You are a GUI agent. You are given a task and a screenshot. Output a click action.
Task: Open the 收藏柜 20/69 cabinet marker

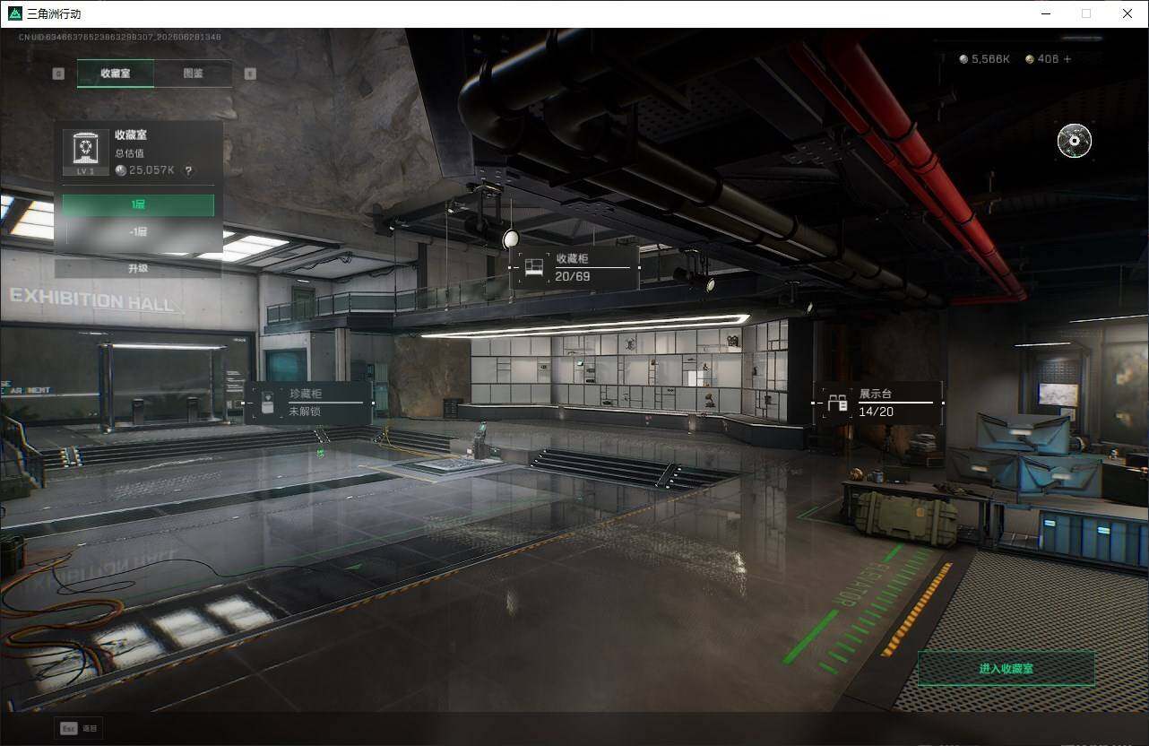pyautogui.click(x=574, y=267)
